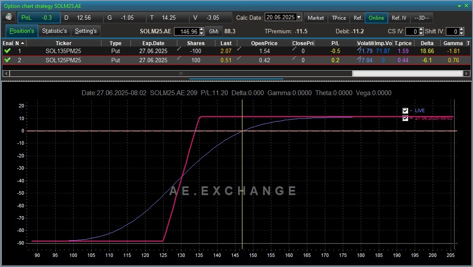Select the D (delta) chart mode button
Image resolution: width=473 pixels, height=267 pixels.
(82, 18)
